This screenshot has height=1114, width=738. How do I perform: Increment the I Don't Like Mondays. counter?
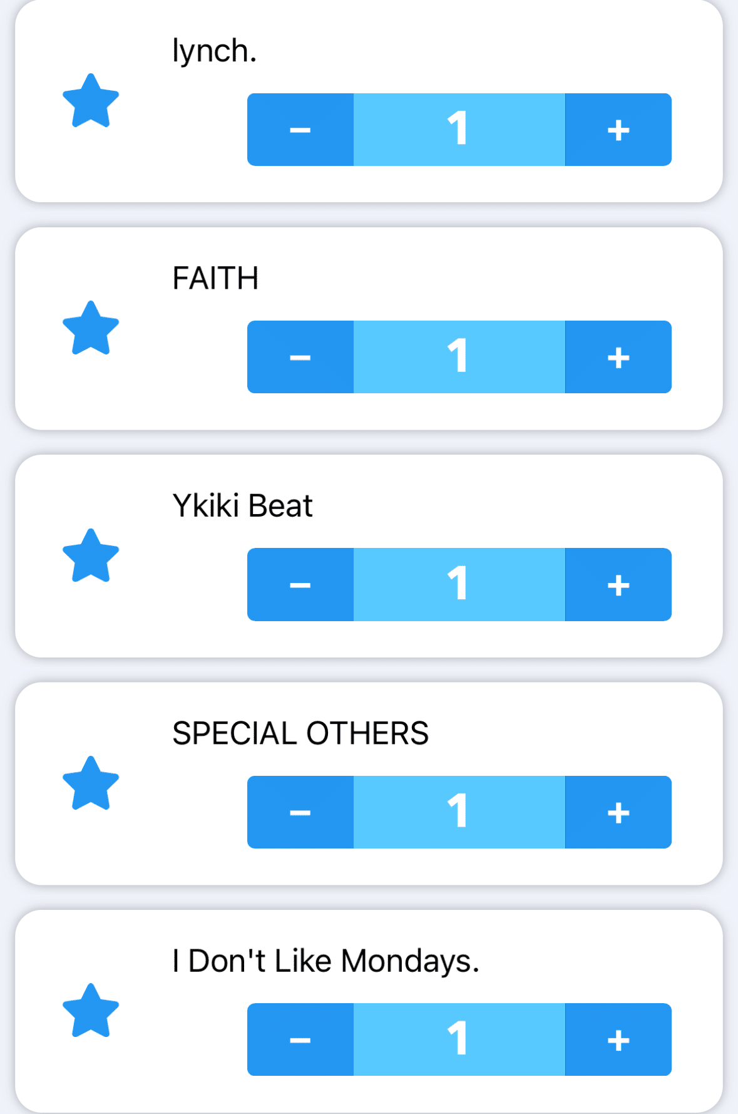618,1039
